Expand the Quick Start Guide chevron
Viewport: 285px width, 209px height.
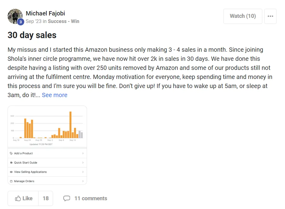click(83, 163)
